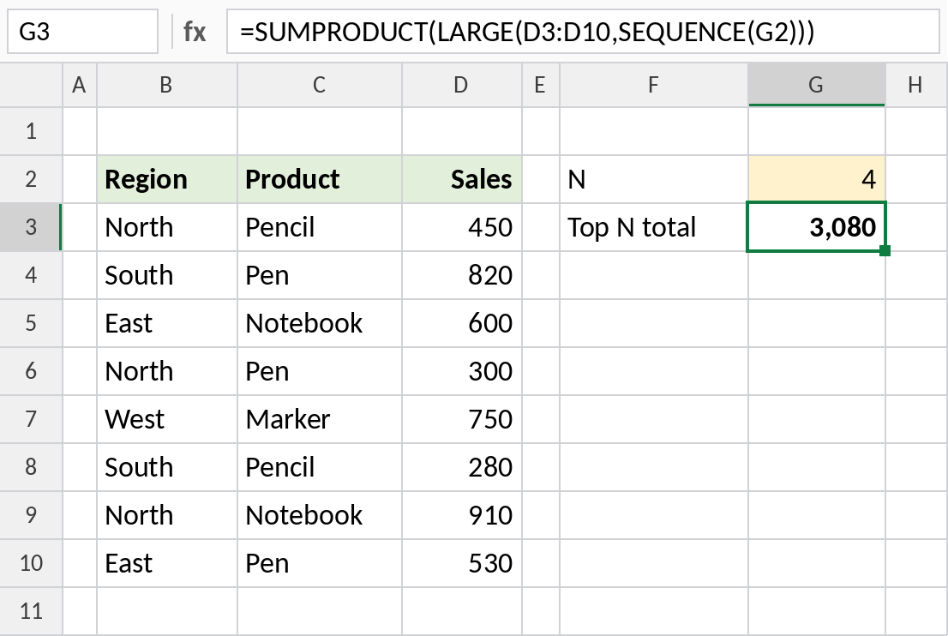Select row 1 header
The image size is (948, 636).
click(x=31, y=131)
